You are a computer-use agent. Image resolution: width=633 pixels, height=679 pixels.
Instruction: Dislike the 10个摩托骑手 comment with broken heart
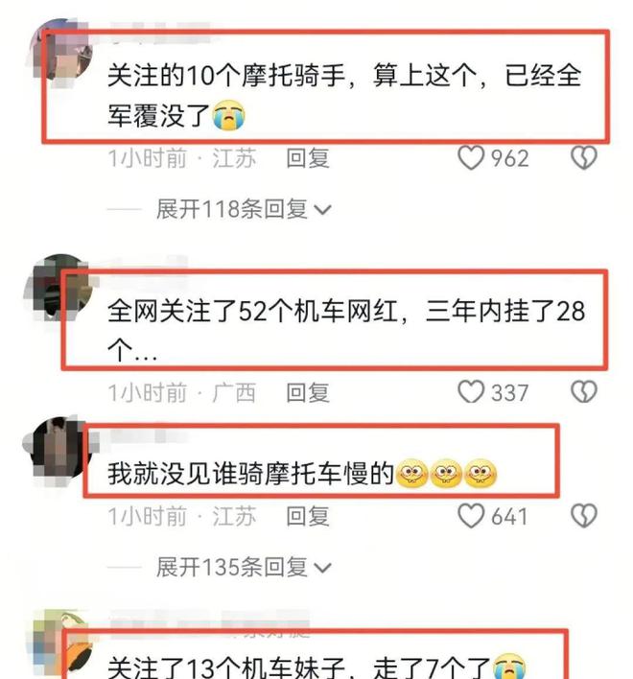pos(584,157)
